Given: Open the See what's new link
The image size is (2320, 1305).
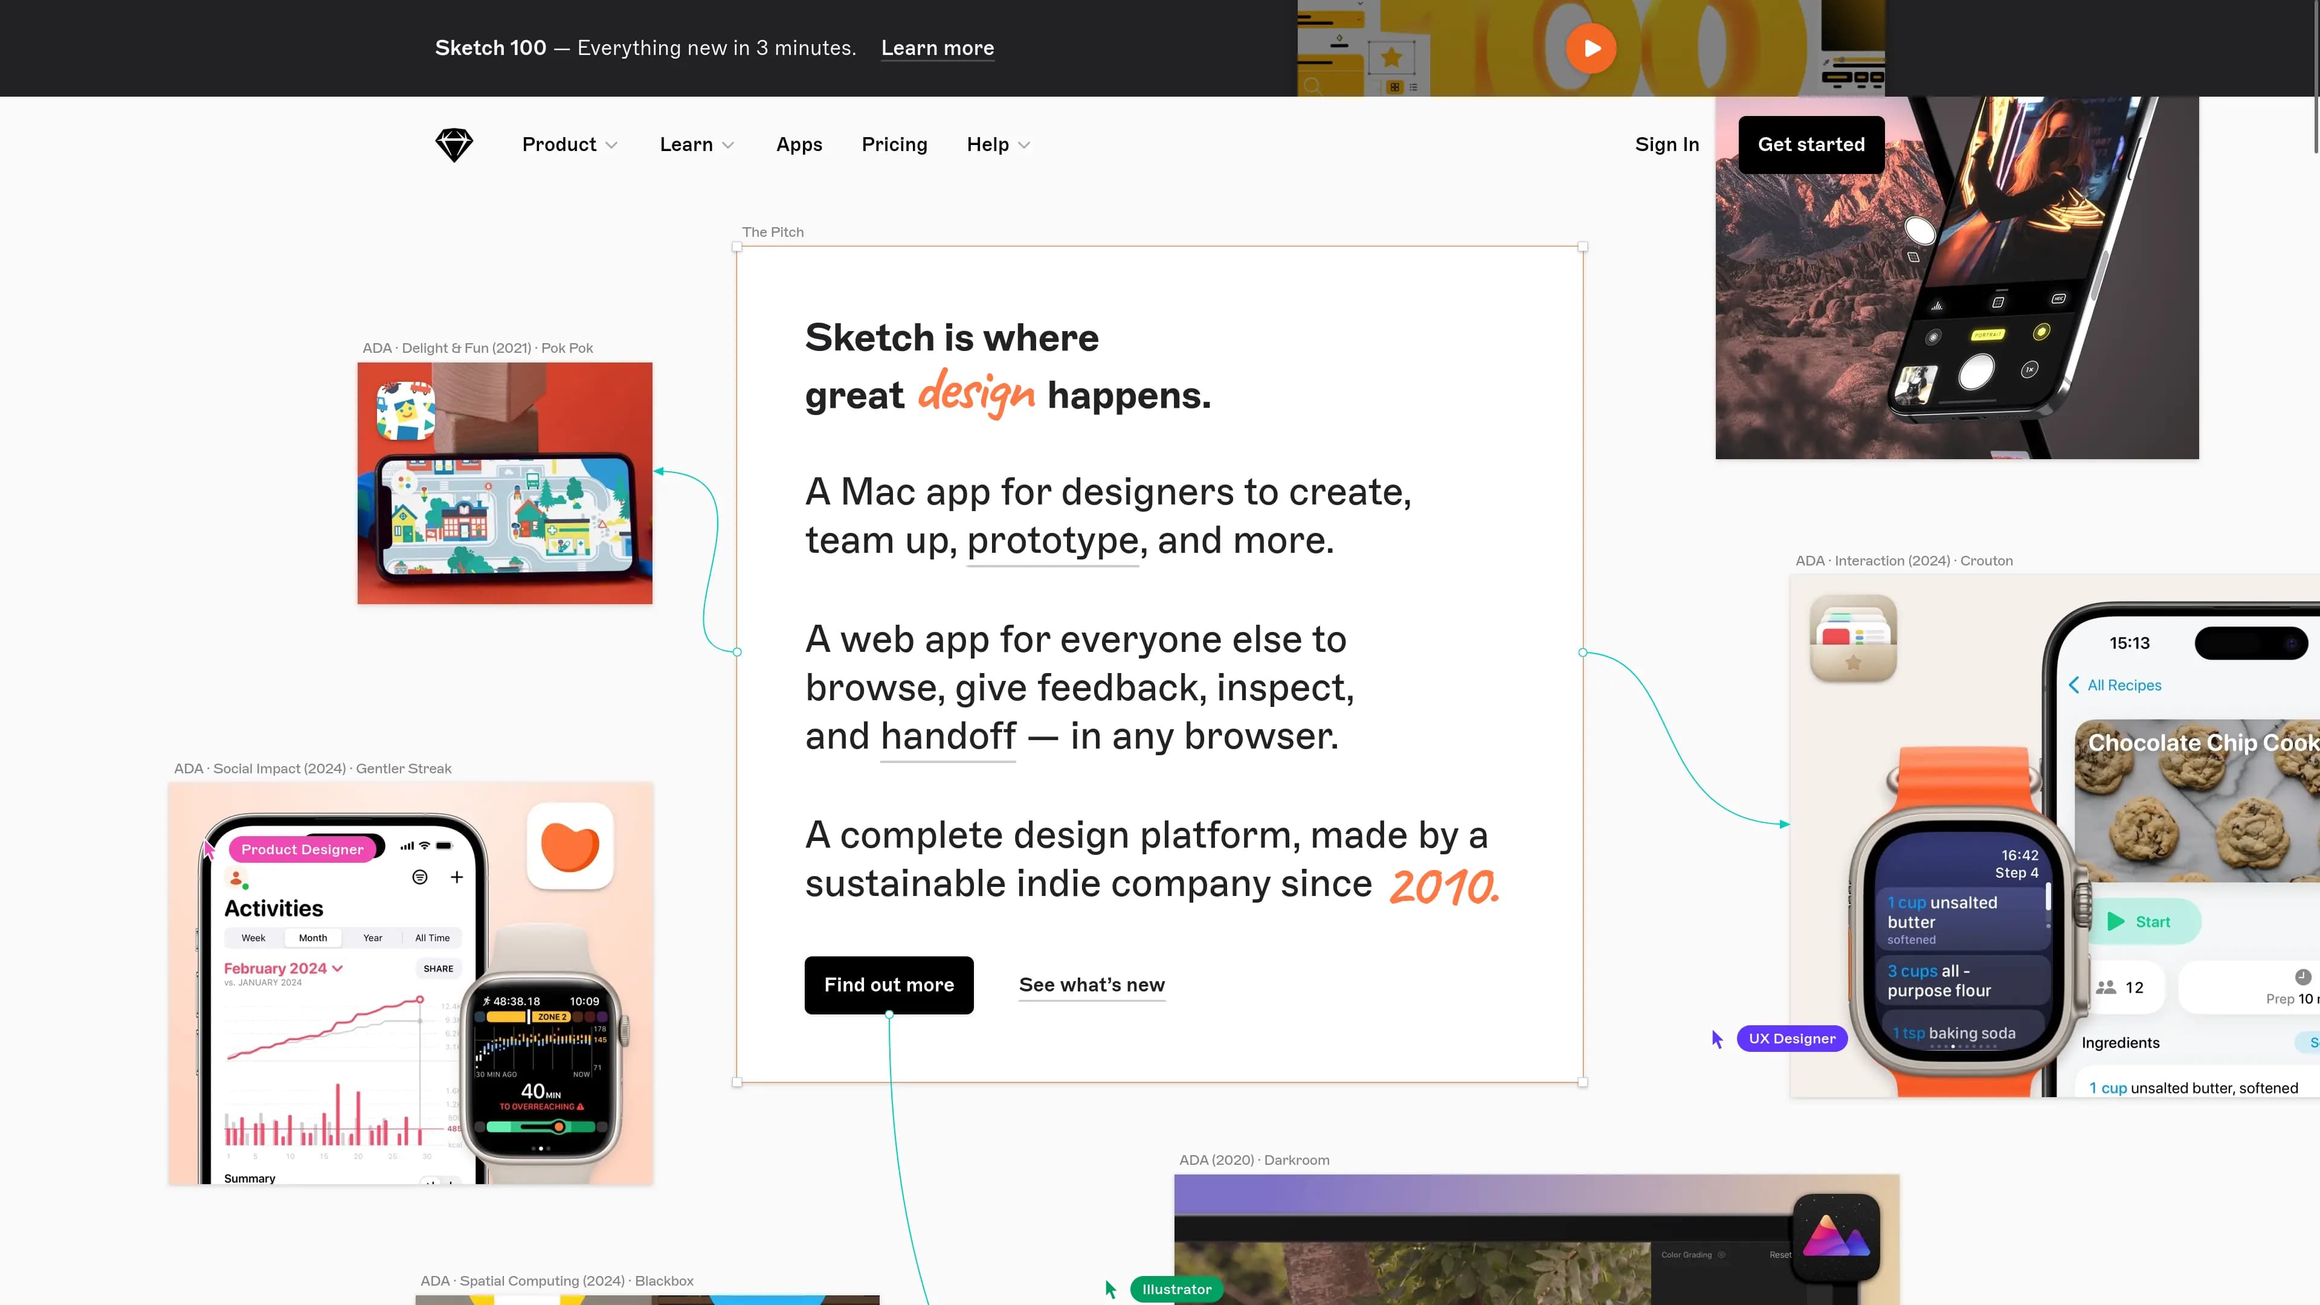Looking at the screenshot, I should coord(1092,984).
